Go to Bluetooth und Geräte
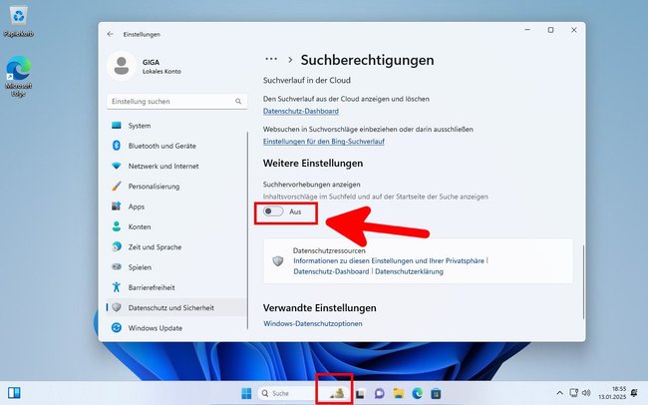This screenshot has width=648, height=405. [x=176, y=146]
